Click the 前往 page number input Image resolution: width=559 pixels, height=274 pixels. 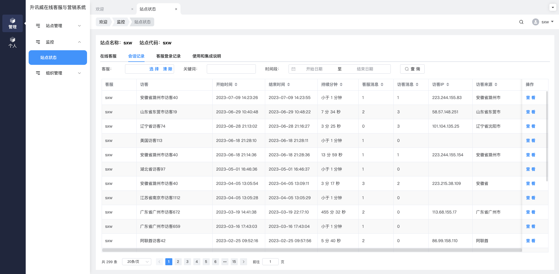click(270, 262)
